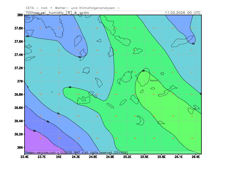Click the tiny island dot near 23.7E 36.8N
This screenshot has height=169, width=226.
tap(52, 92)
